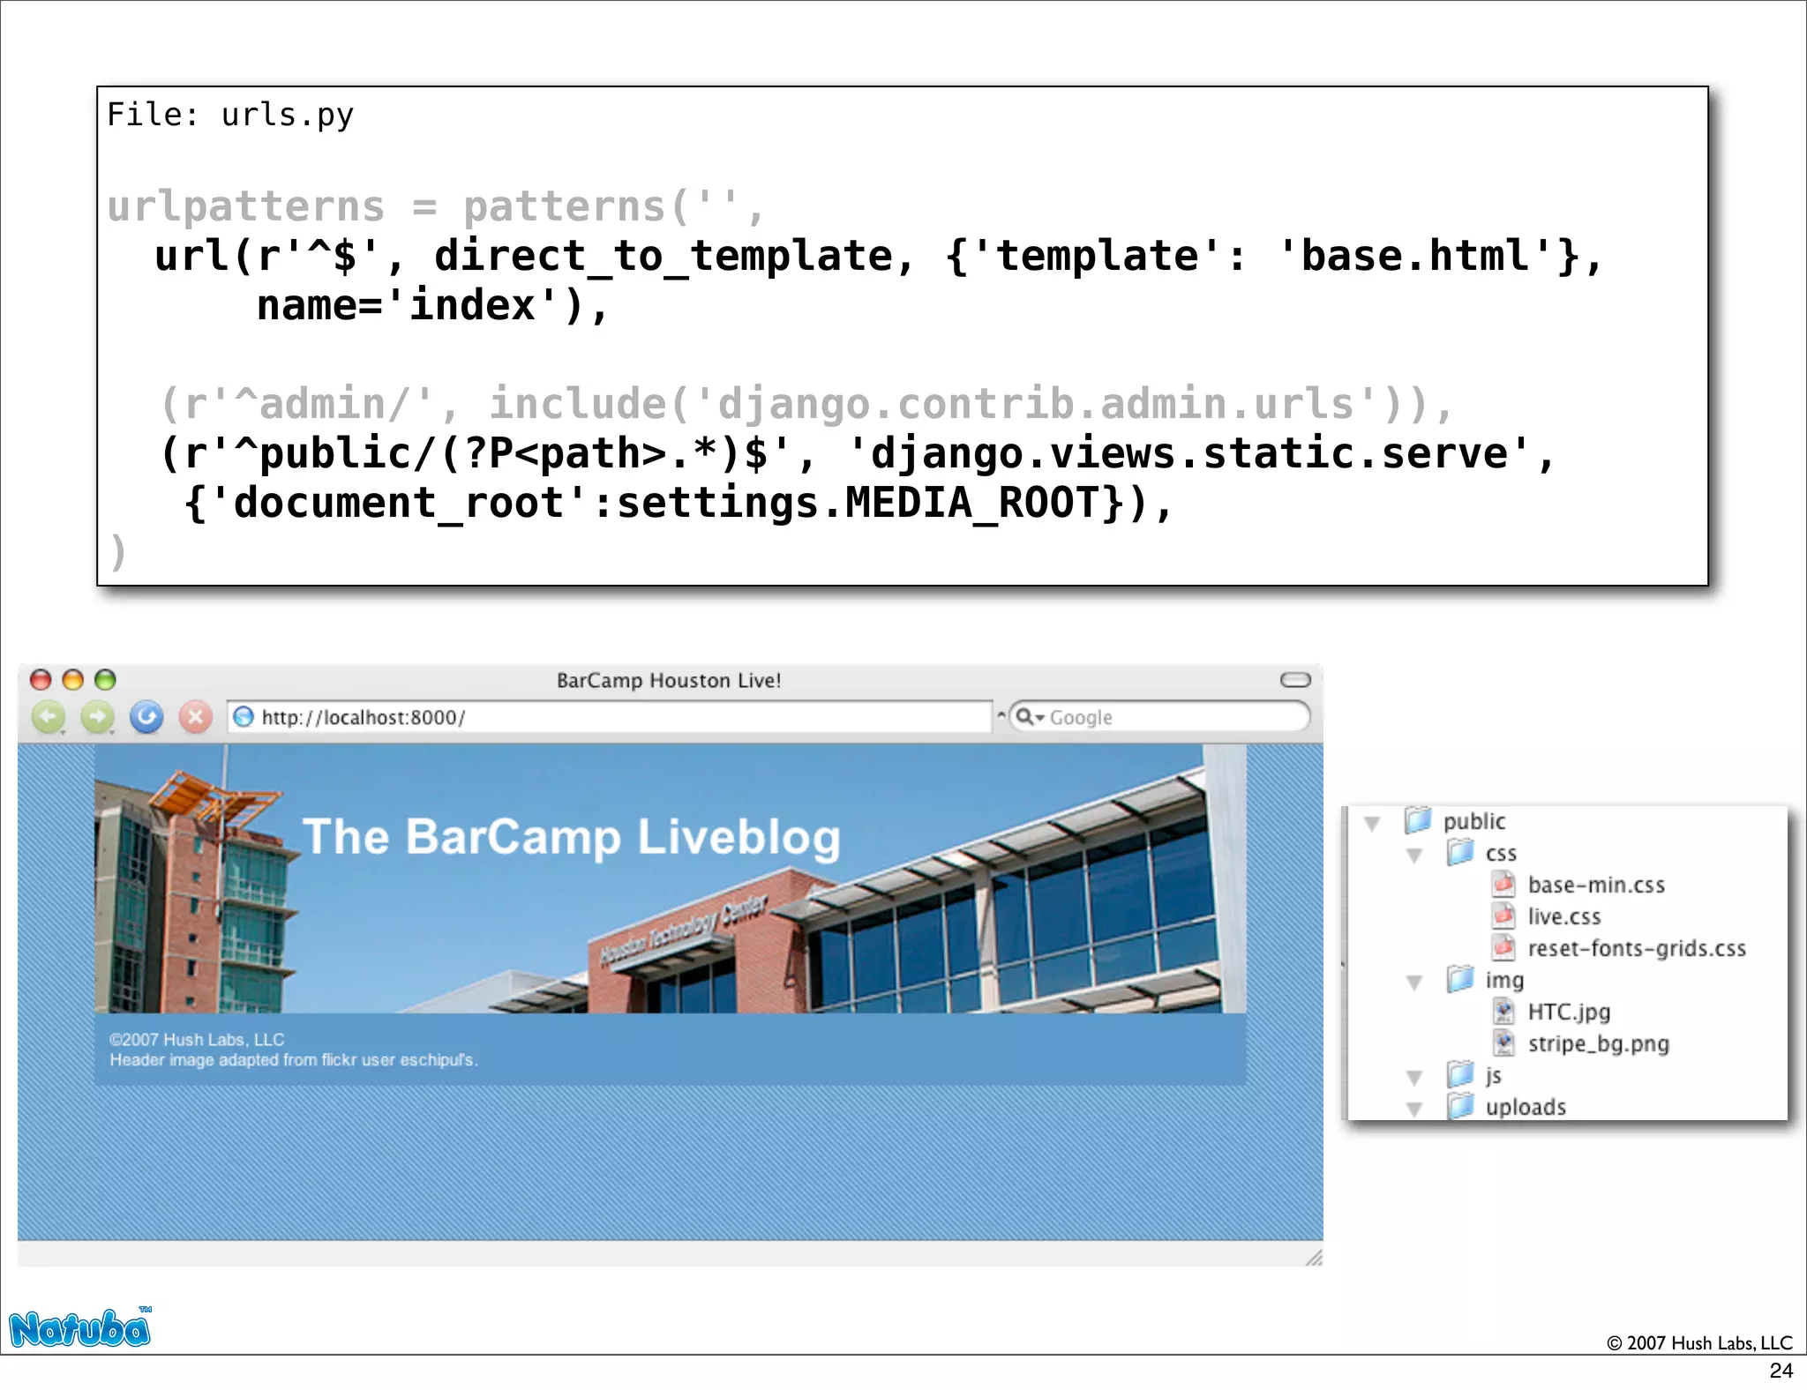Image resolution: width=1807 pixels, height=1390 pixels.
Task: Click the stripe_bg.png image file icon
Action: (x=1503, y=1042)
